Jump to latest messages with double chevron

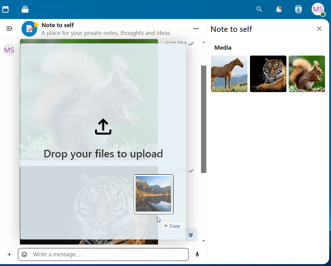coord(191,235)
